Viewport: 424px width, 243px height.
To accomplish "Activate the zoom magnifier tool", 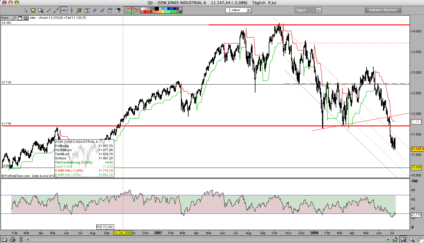I will point(41,10).
